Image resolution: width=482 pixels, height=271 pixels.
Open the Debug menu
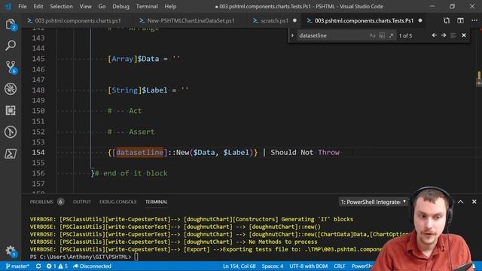(x=120, y=6)
